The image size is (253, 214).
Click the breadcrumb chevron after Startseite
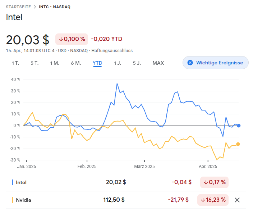click(x=35, y=7)
